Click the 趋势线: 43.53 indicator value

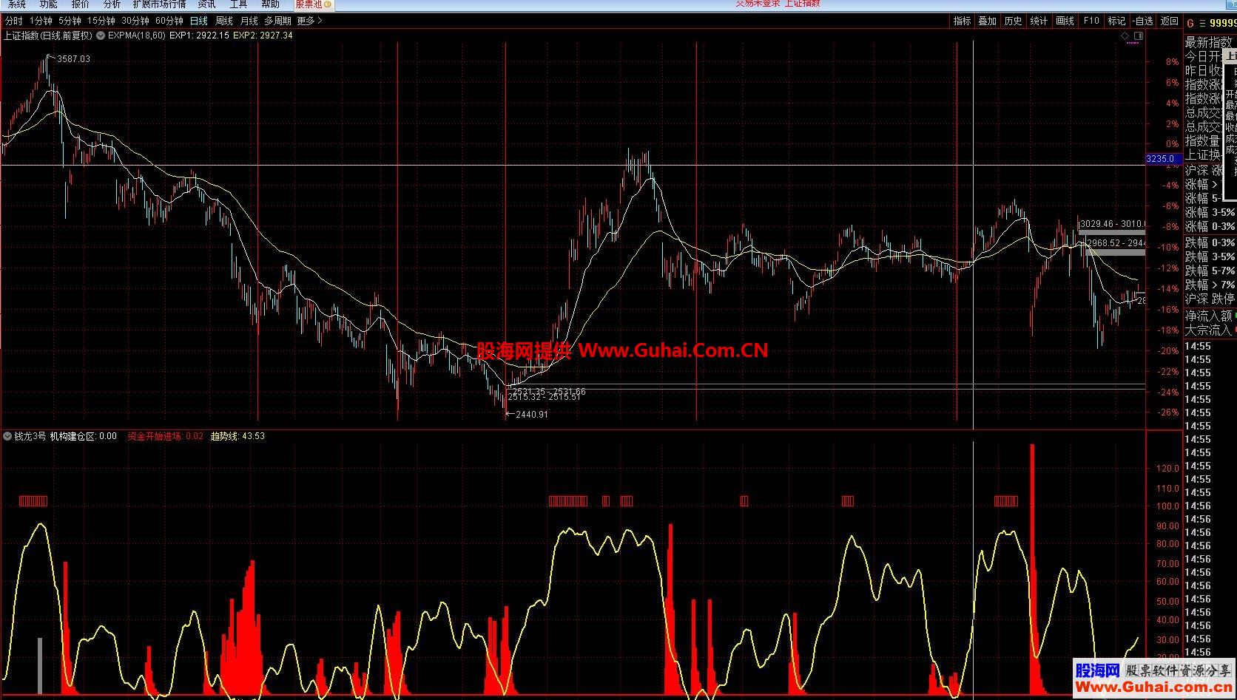pos(237,436)
